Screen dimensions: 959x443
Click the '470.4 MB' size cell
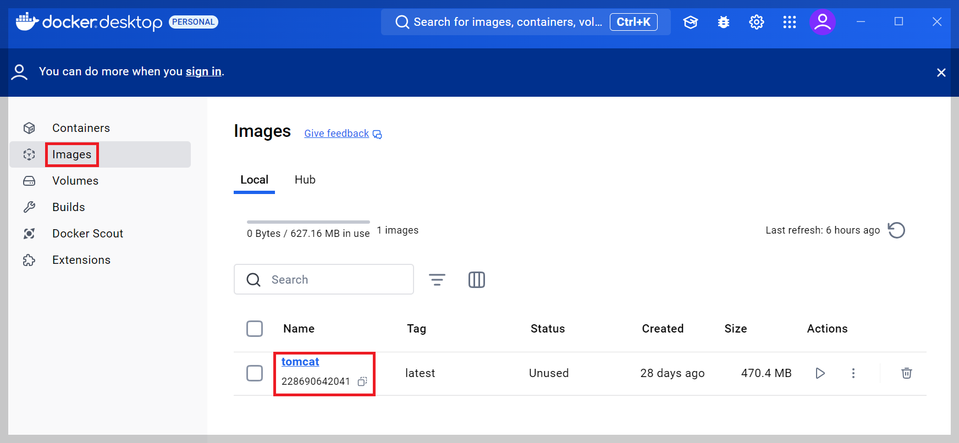(767, 373)
